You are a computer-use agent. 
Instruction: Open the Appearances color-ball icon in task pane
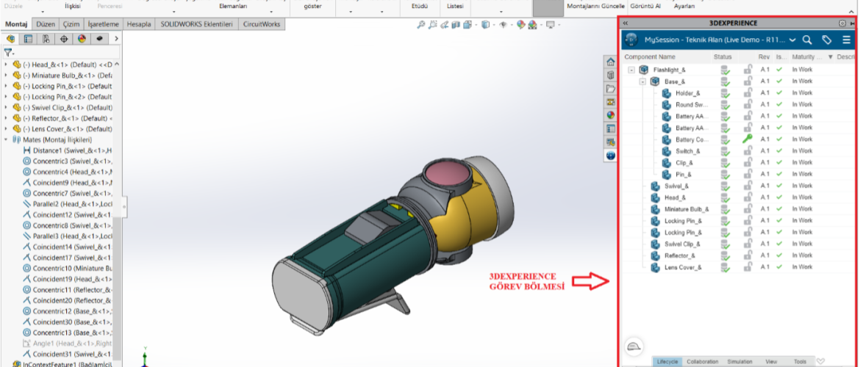pos(610,115)
